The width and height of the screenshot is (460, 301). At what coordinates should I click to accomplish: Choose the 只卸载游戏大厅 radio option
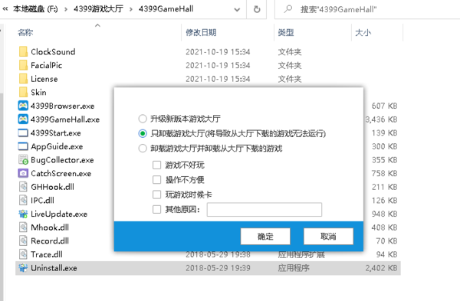143,133
